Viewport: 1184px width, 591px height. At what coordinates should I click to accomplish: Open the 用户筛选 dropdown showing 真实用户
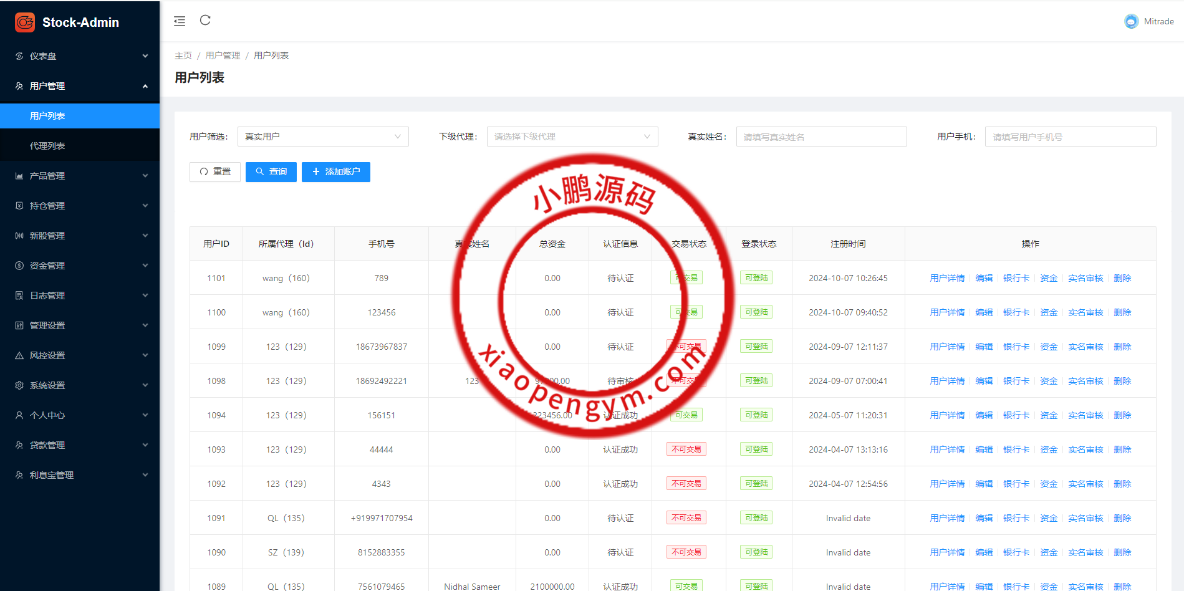pos(322,137)
